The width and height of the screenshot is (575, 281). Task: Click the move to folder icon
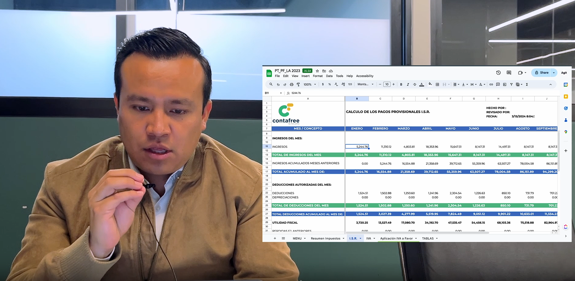[x=324, y=71]
